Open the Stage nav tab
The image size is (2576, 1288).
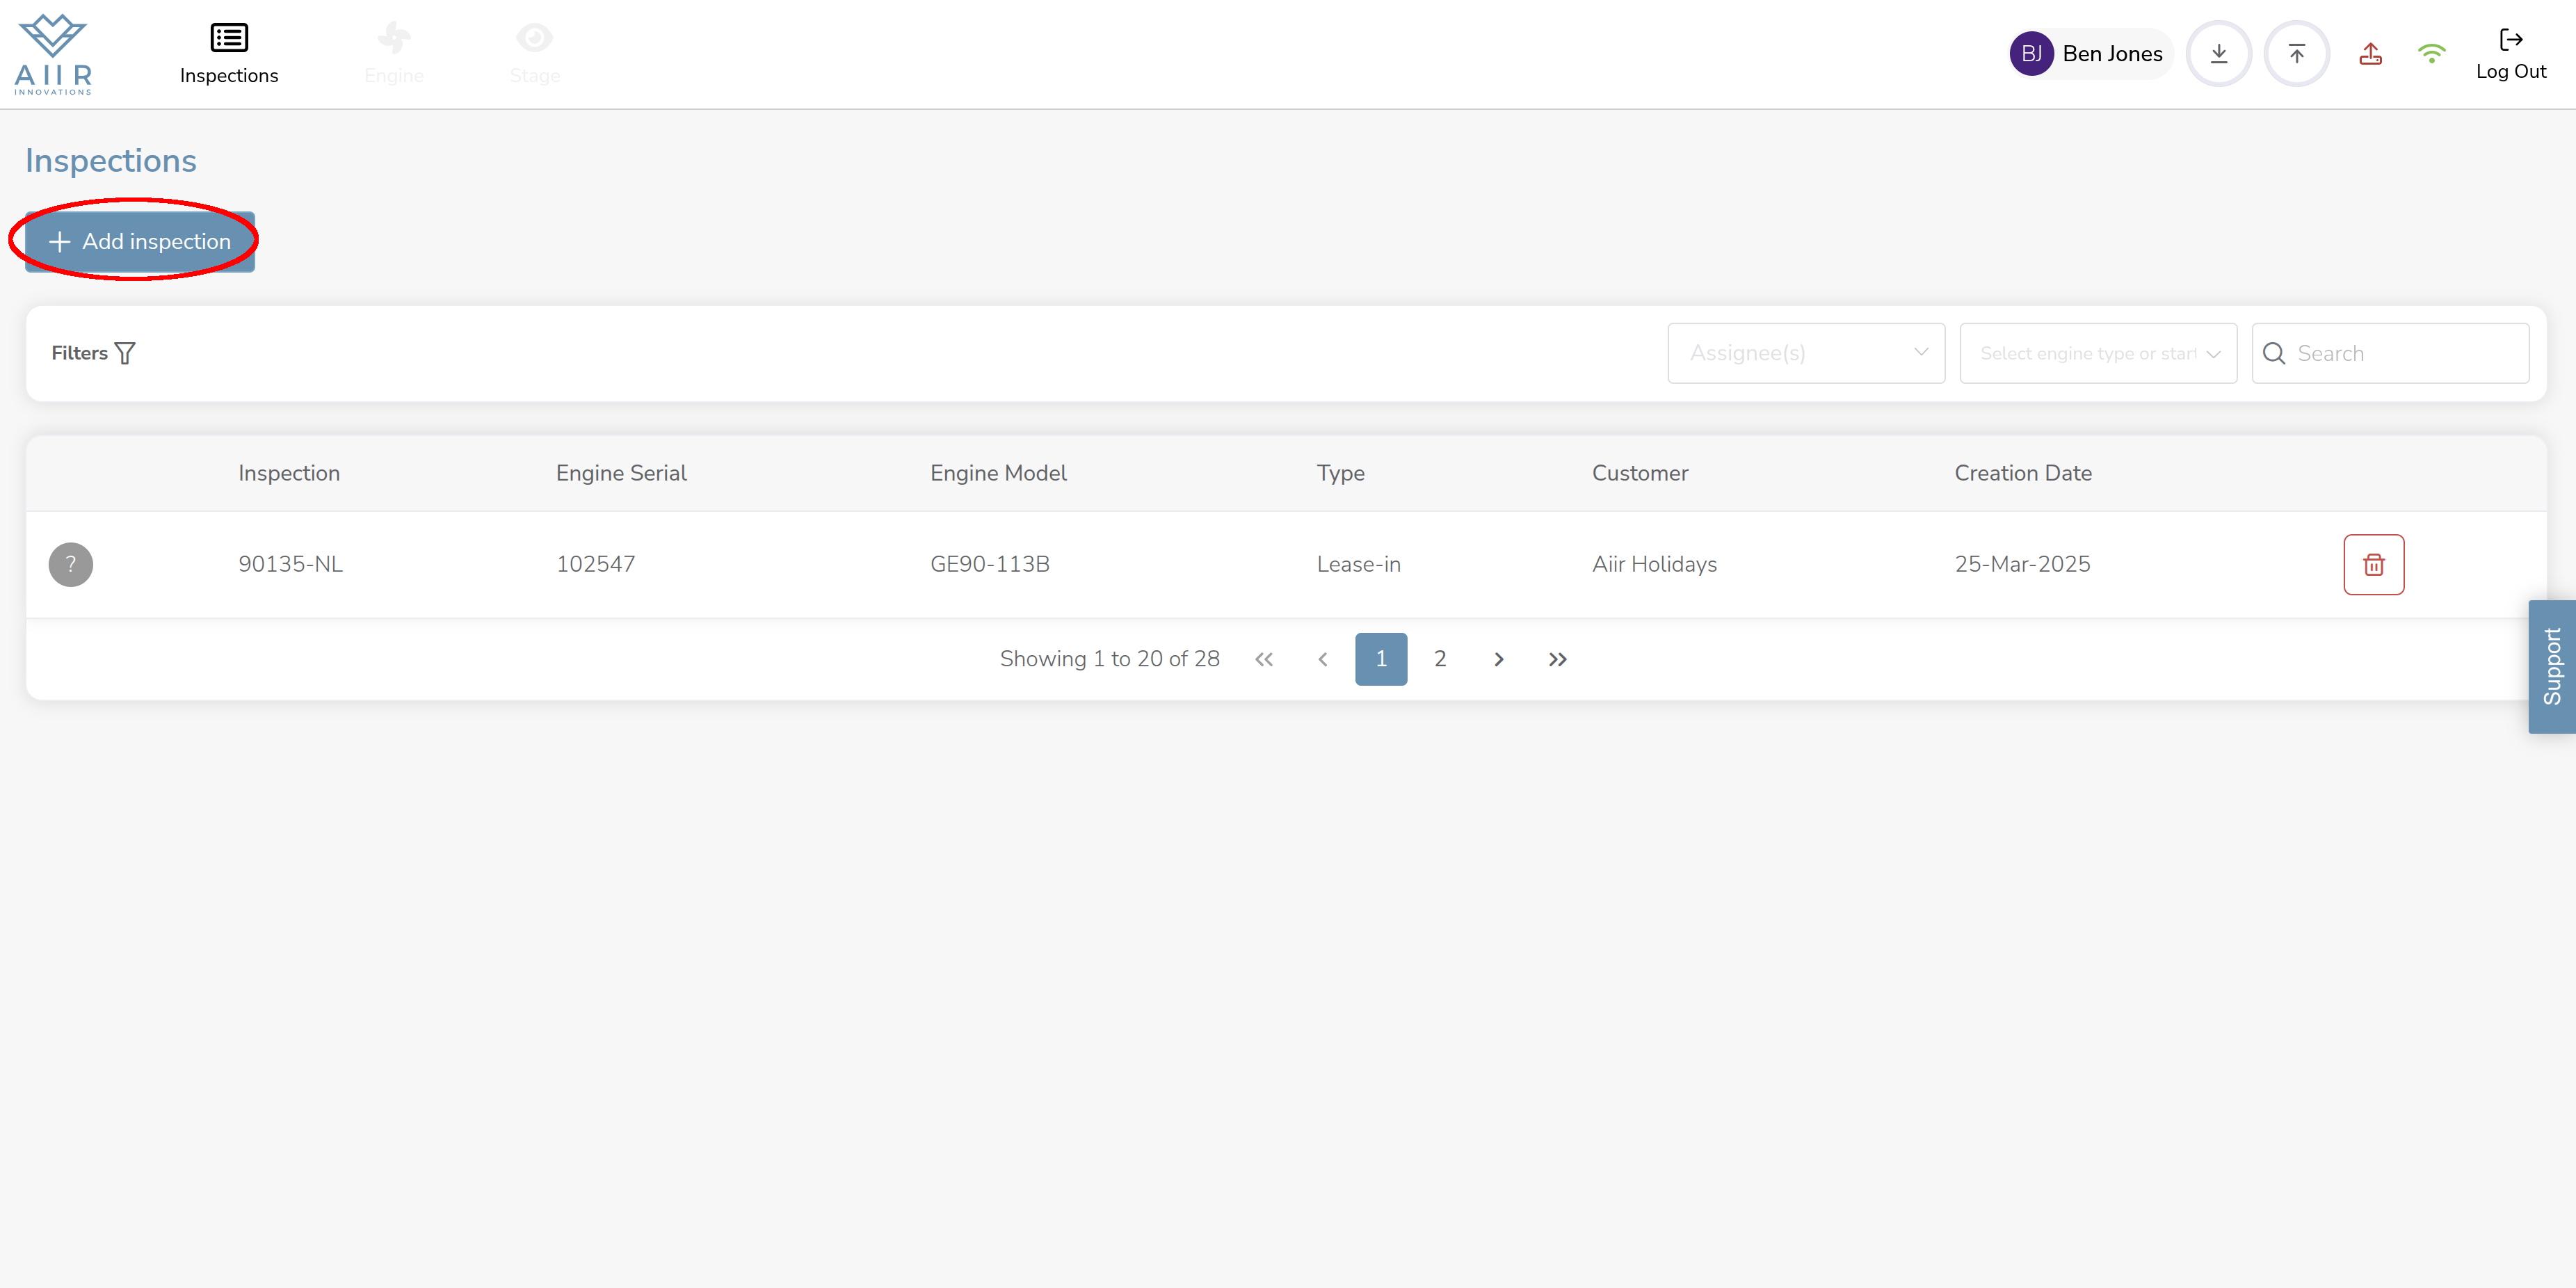534,54
